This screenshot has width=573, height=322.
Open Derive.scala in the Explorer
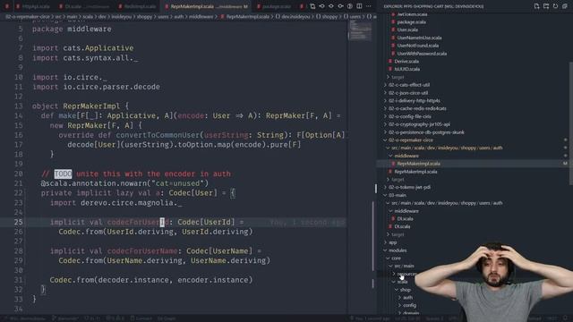[x=404, y=62]
